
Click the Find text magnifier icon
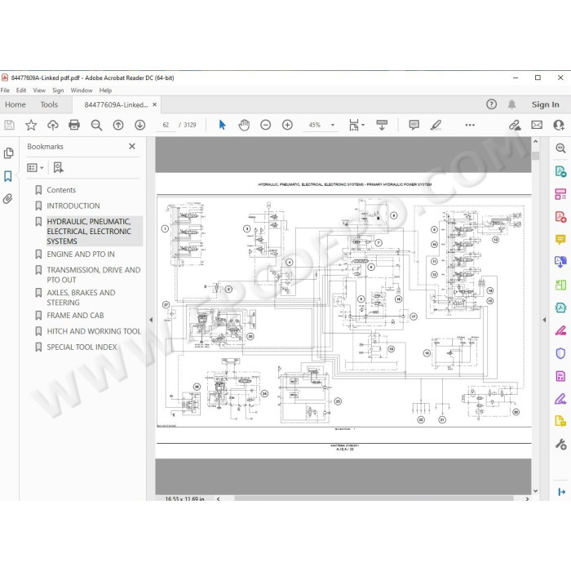coord(96,125)
